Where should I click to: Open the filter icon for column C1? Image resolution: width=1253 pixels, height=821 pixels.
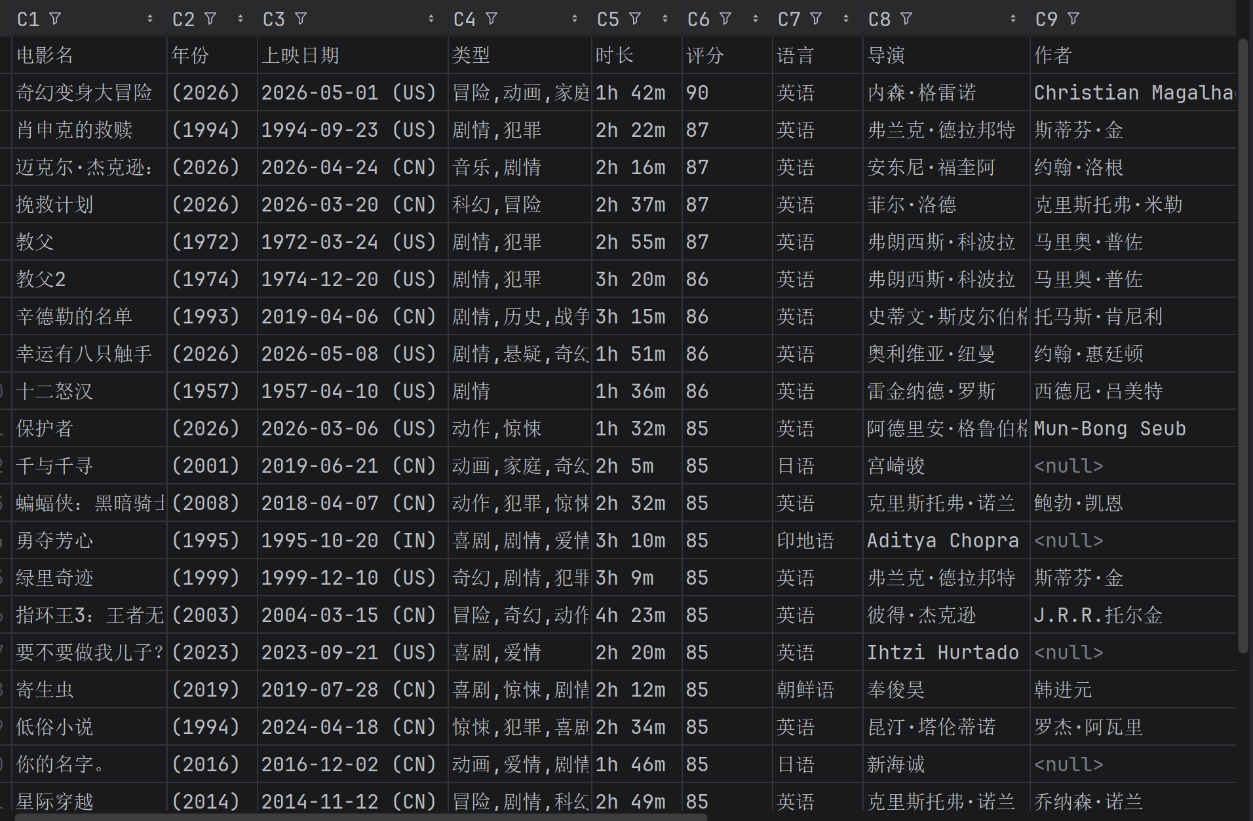tap(56, 19)
